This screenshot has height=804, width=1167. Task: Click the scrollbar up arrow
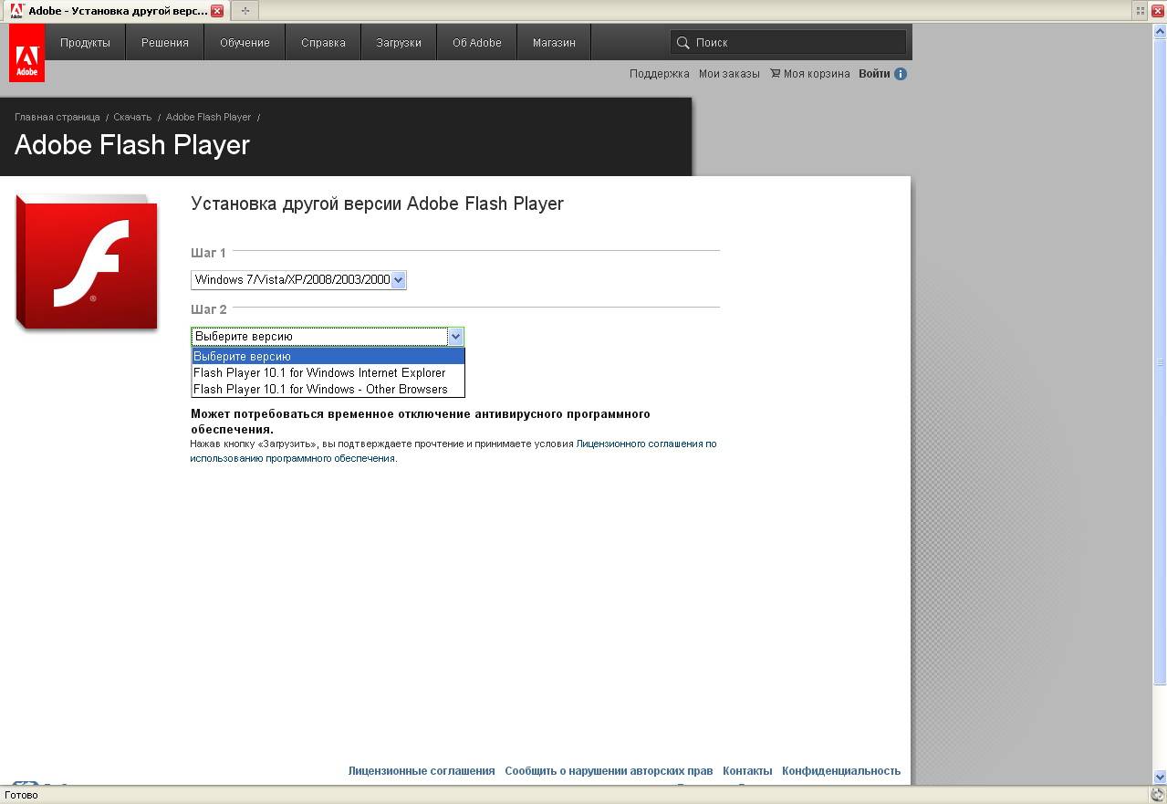click(1161, 29)
